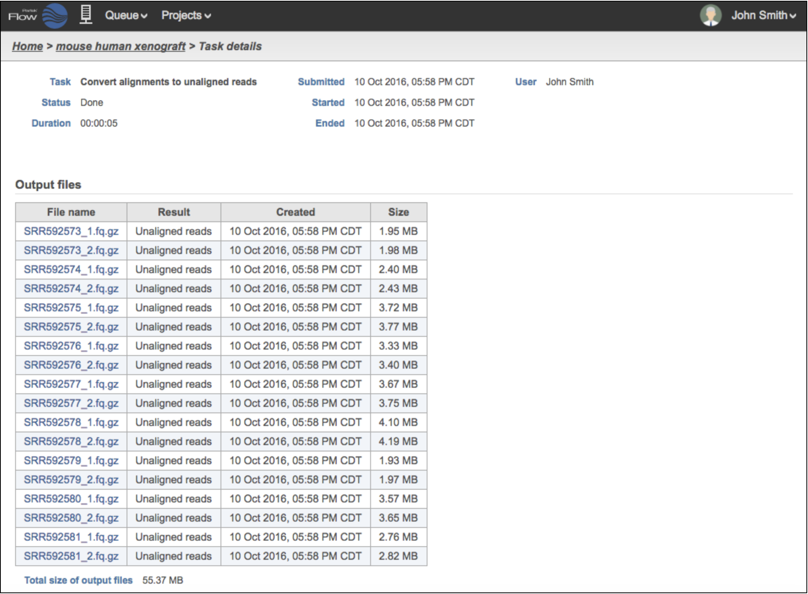Click the Partek Flow logo icon
808x594 pixels.
pos(55,16)
